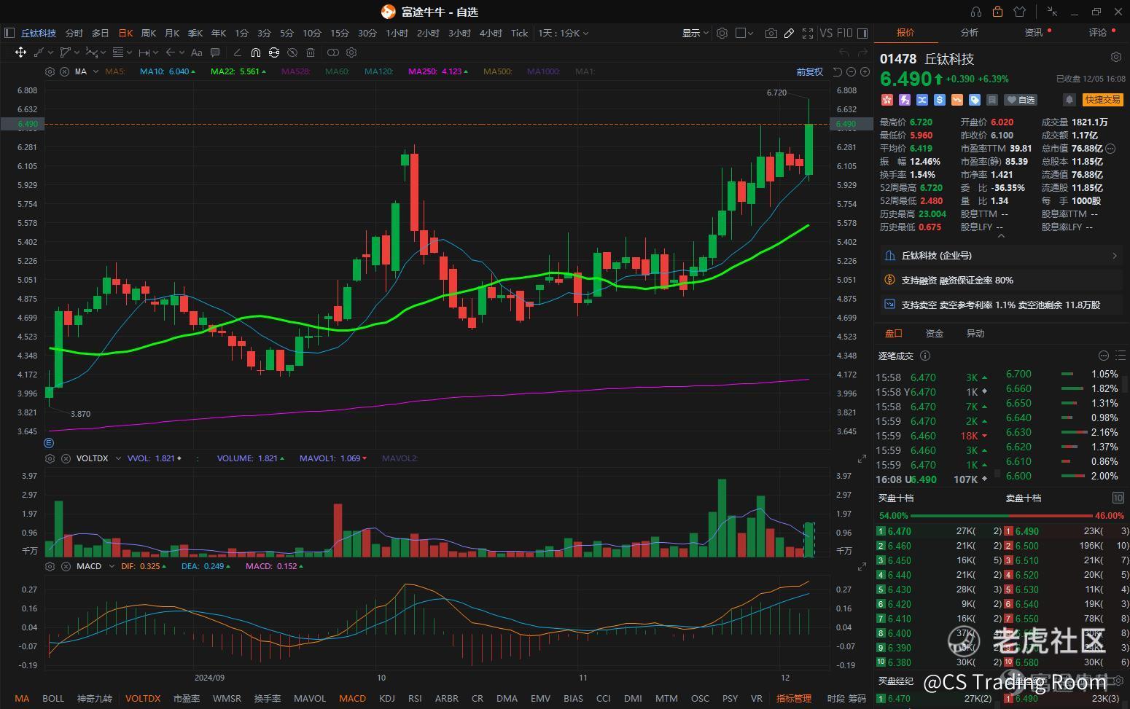Open the 前复权 price adjustment selector
The width and height of the screenshot is (1130, 709).
pos(809,71)
